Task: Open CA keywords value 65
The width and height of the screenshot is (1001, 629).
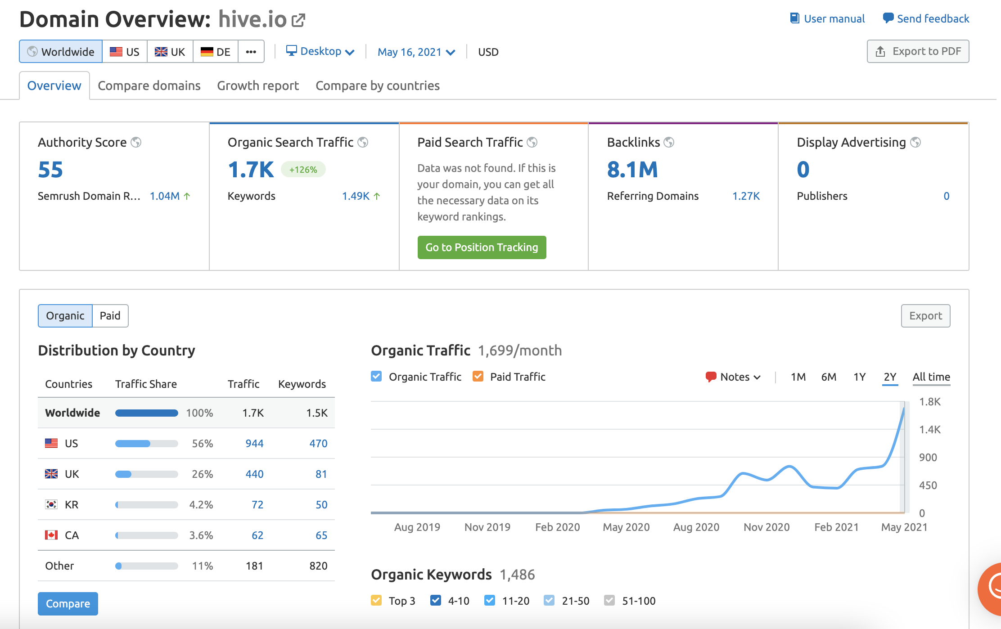Action: click(x=321, y=535)
